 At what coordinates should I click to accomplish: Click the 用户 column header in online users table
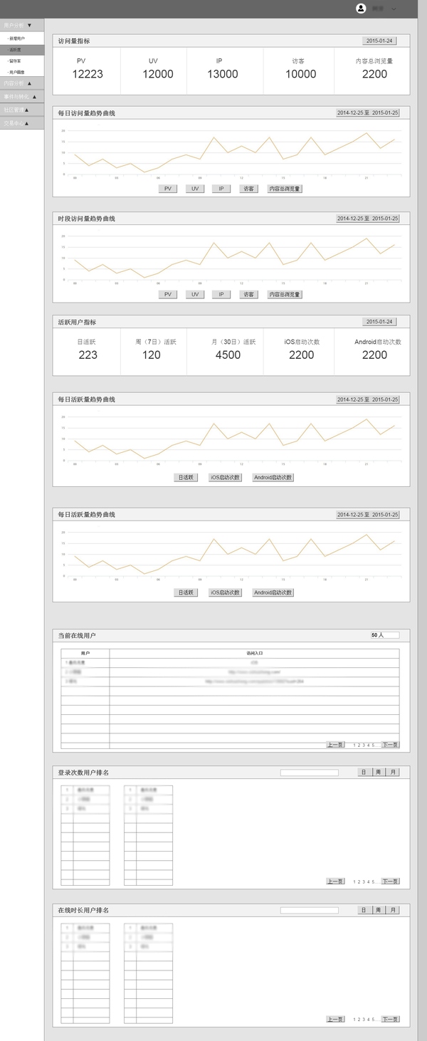click(85, 653)
